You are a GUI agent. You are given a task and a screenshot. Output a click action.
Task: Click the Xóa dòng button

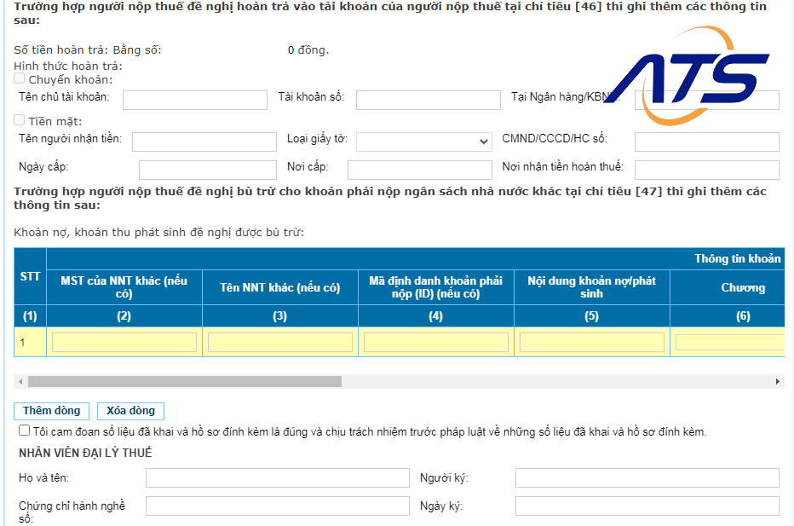click(130, 411)
